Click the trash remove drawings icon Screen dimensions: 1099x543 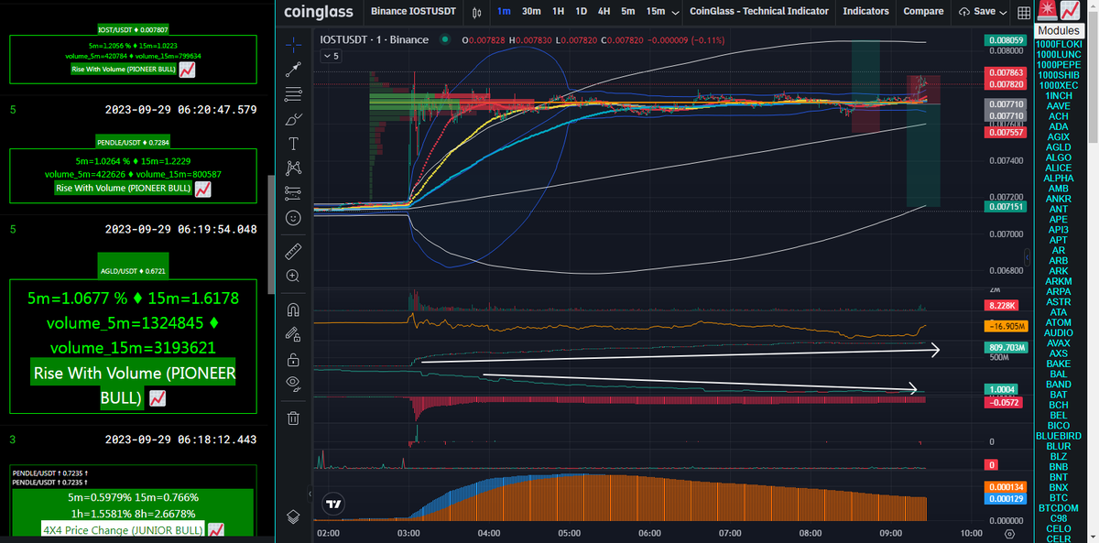tap(293, 418)
